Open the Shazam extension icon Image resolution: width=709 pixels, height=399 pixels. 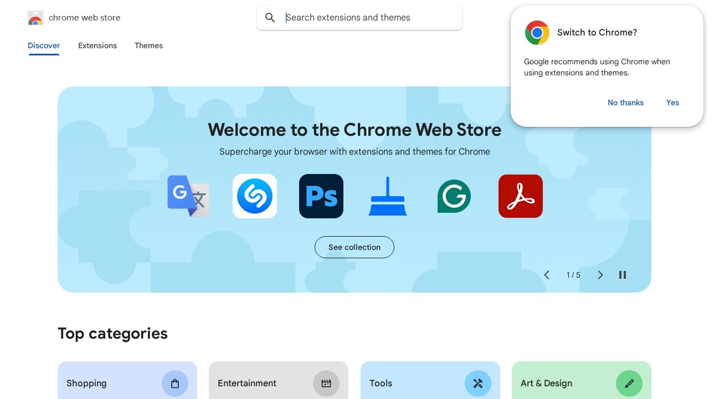255,196
